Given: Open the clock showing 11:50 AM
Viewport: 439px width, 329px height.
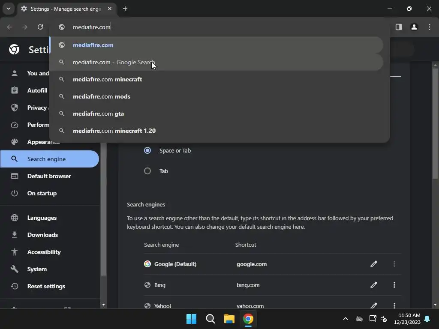Looking at the screenshot, I should click(407, 319).
